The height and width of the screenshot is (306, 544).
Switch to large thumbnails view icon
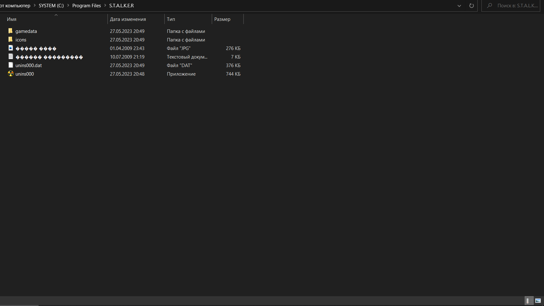coord(538,301)
